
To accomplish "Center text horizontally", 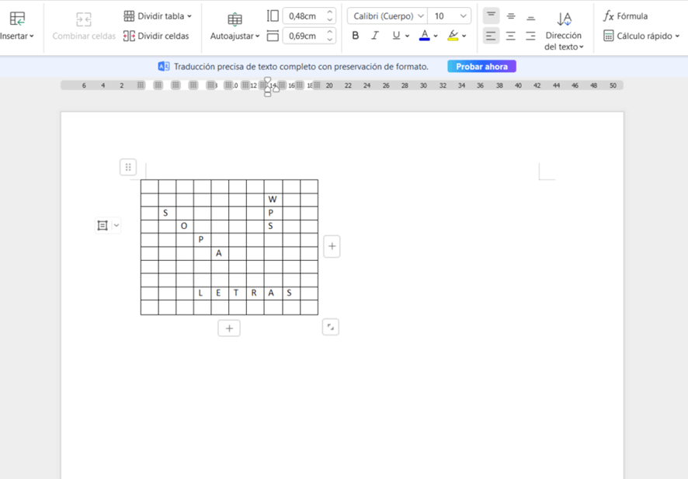I will click(x=511, y=36).
